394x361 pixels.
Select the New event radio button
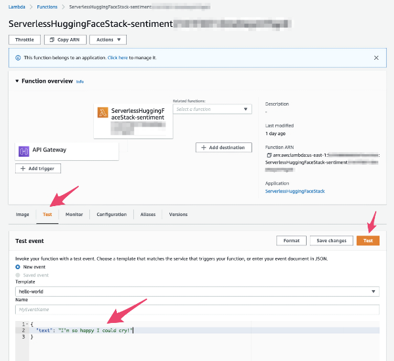point(18,266)
